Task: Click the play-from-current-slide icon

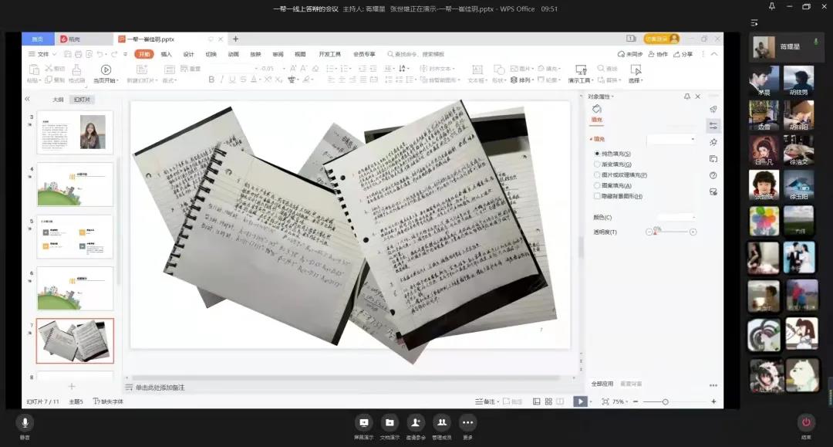Action: tap(106, 69)
